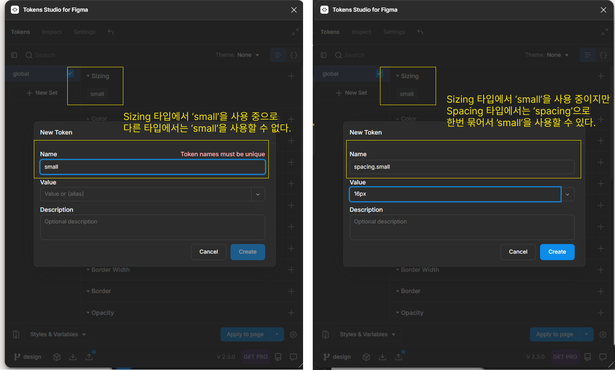Viewport: 615px width, 370px height.
Task: Click empty Value or alias field in left dialog
Action: [145, 194]
